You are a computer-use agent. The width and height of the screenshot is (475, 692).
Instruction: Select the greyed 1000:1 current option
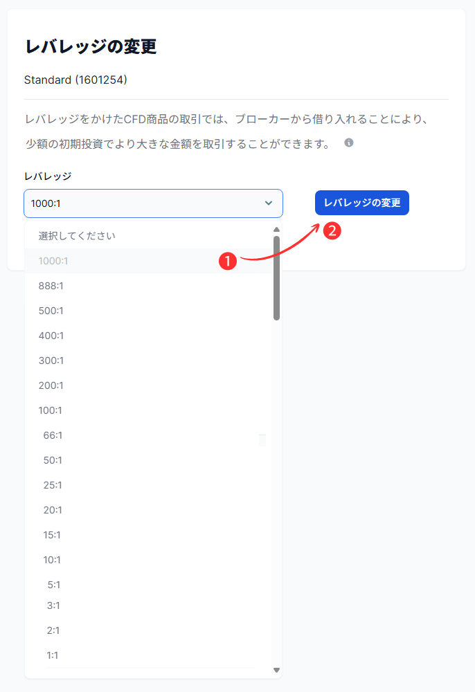(x=53, y=261)
